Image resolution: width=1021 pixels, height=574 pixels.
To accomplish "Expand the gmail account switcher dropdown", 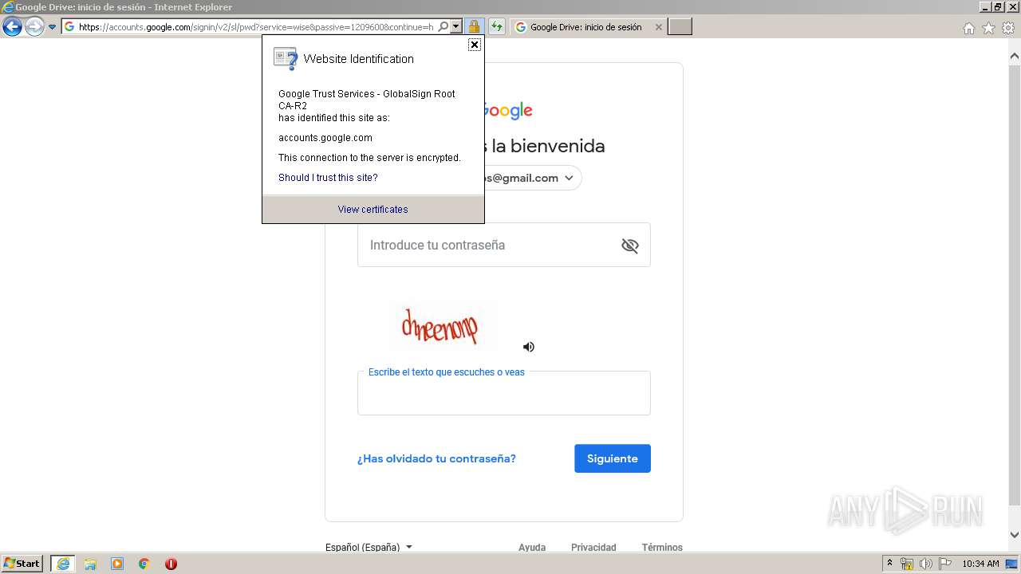I will [x=569, y=178].
